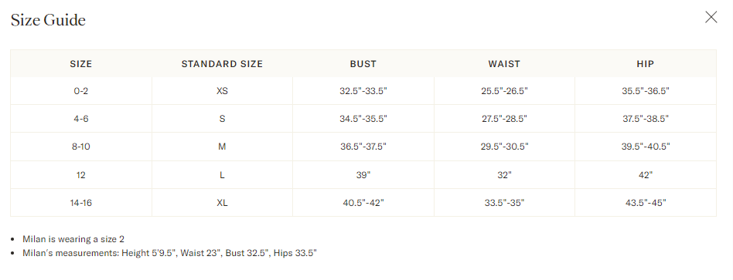
Task: Click the XS standard size cell
Action: click(222, 91)
